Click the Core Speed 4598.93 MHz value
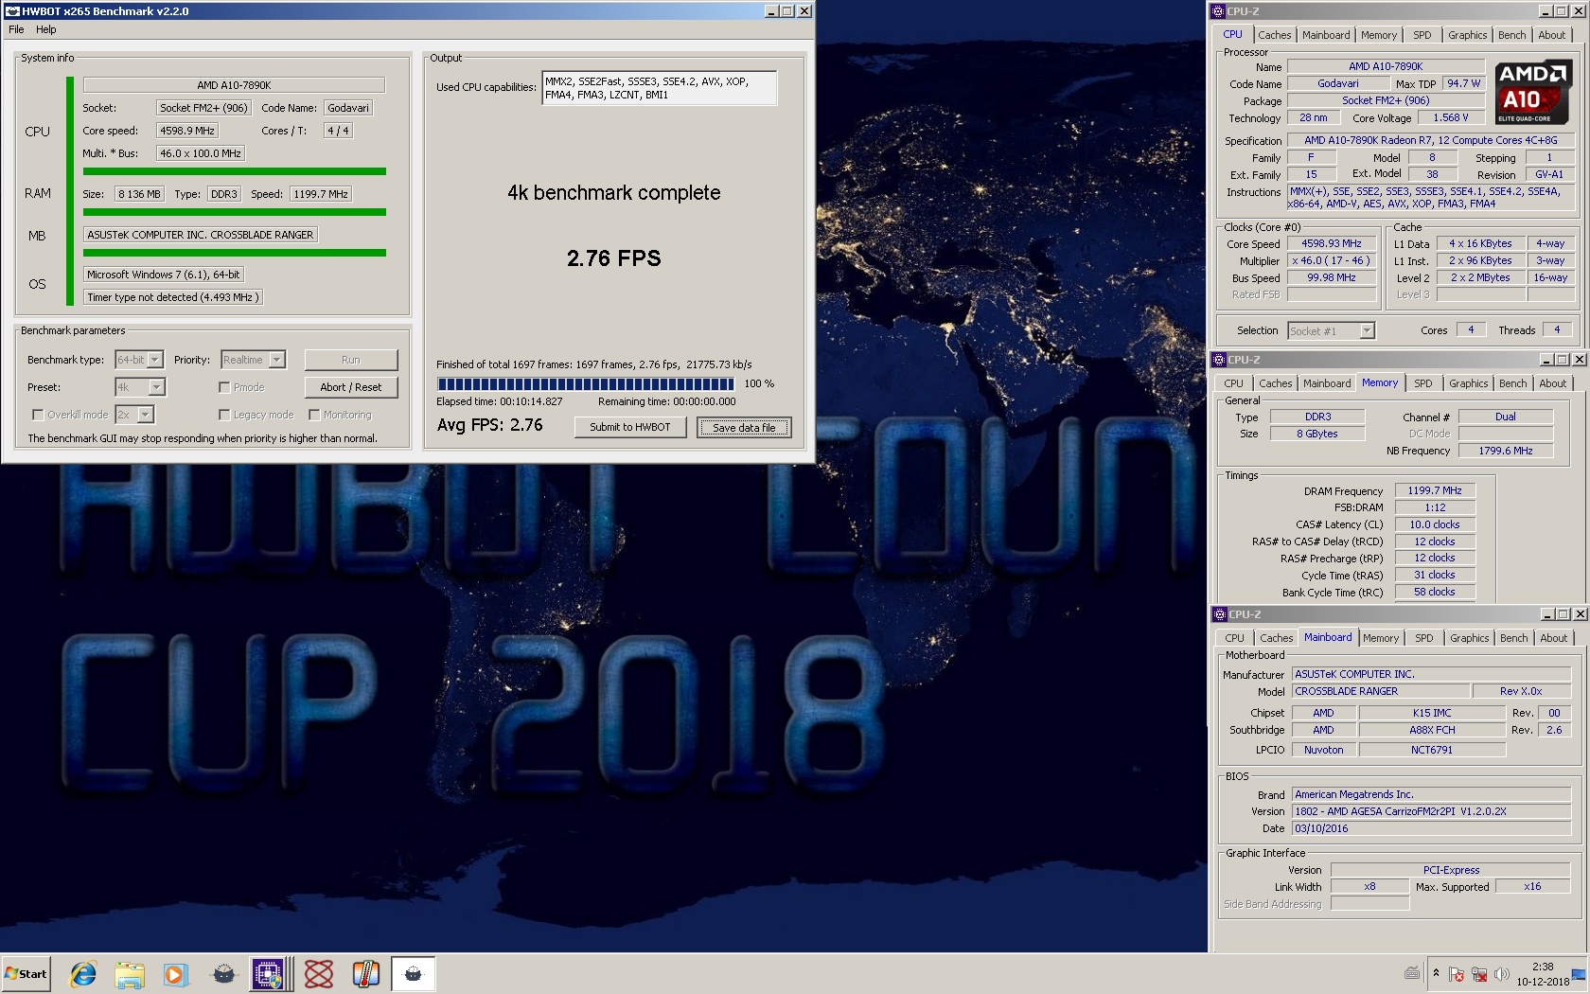Image resolution: width=1590 pixels, height=994 pixels. coord(1331,243)
